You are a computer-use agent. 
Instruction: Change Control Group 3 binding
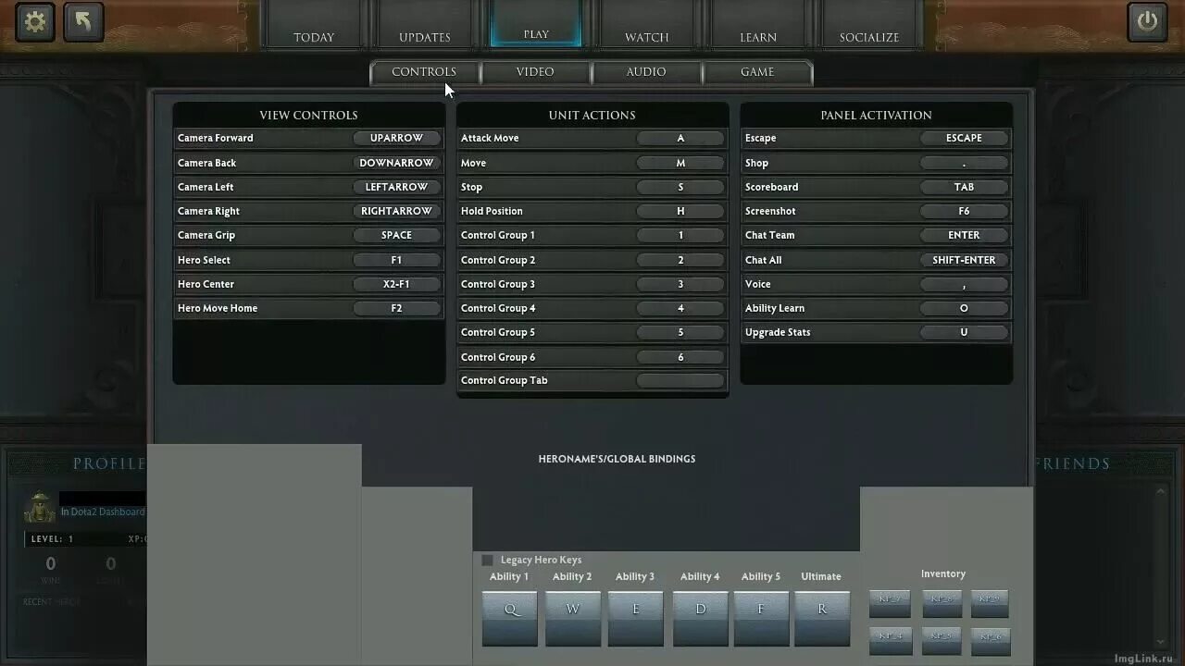[680, 284]
